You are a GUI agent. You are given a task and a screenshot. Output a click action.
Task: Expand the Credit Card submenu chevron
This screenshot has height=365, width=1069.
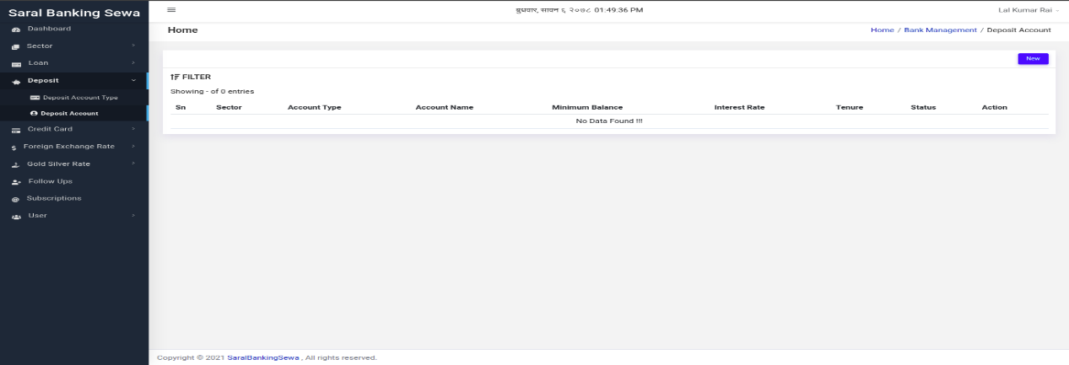[x=133, y=129]
